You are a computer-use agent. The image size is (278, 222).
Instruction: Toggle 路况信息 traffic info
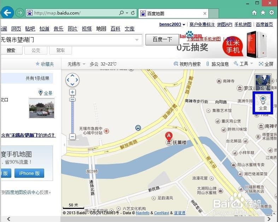coord(218,64)
